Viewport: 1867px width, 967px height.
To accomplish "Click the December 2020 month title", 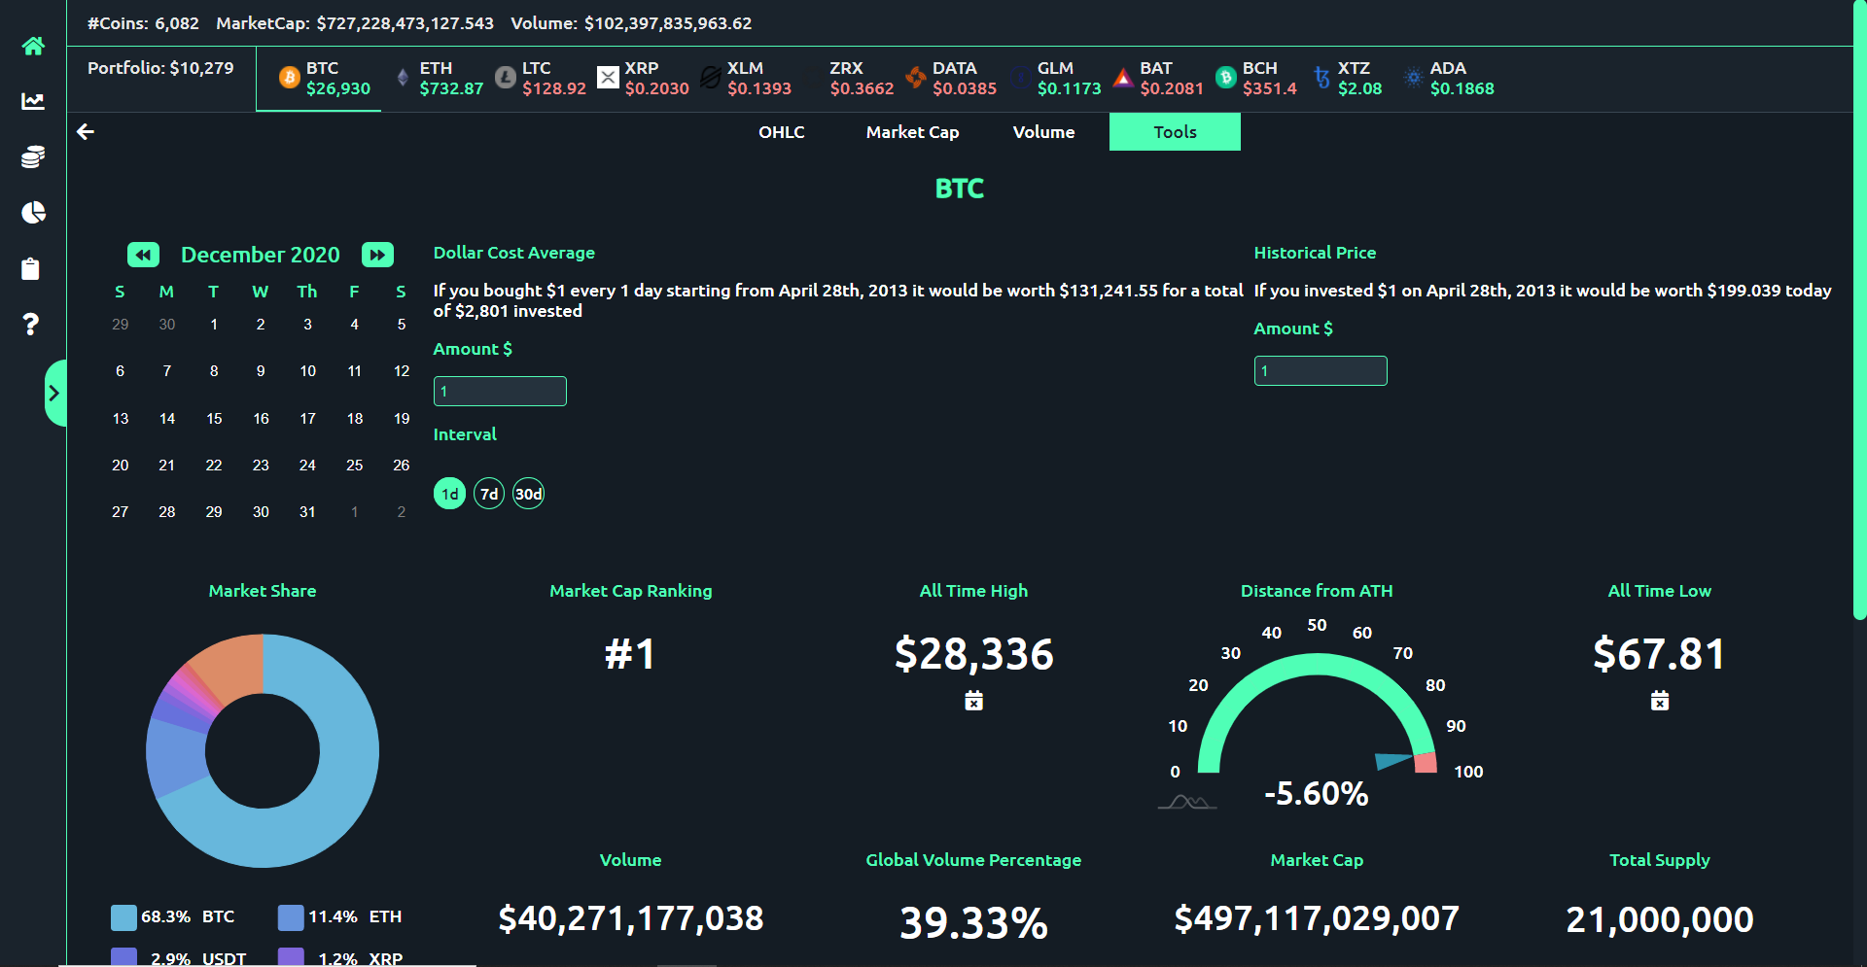I will (261, 255).
